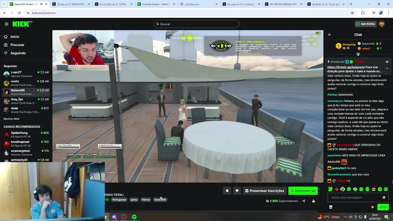
Task: Reload the page
Action: (x=19, y=13)
